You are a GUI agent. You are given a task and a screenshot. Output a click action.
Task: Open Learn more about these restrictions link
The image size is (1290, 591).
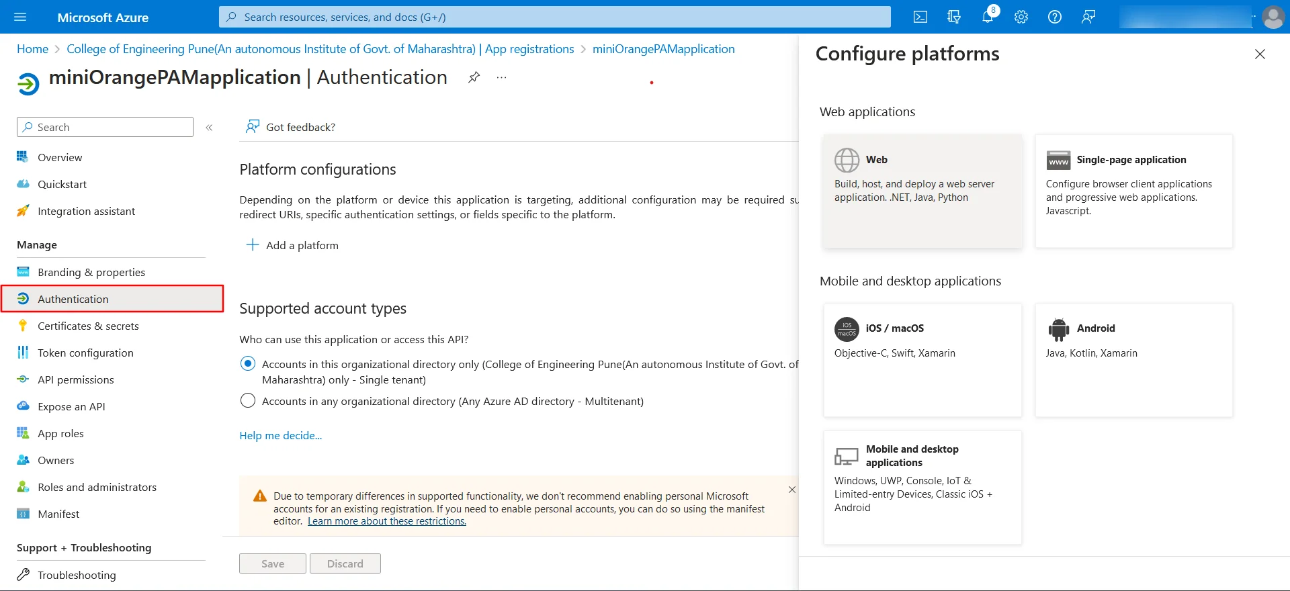387,521
